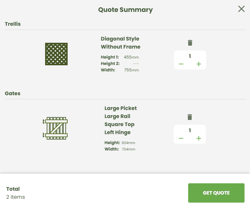Delete the Diagonal Style trellis item
250x210 pixels.
tap(190, 43)
